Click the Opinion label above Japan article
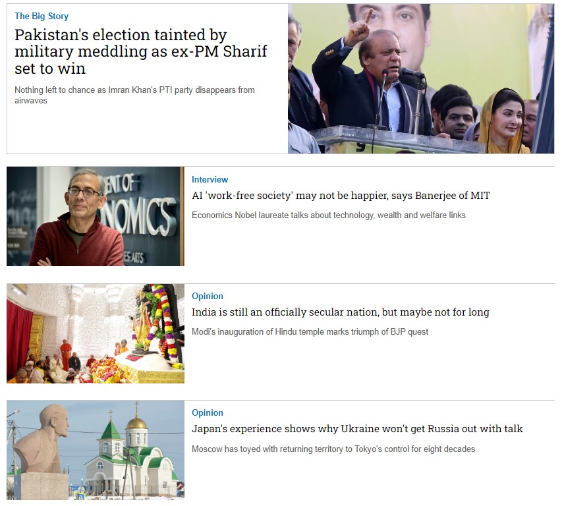The height and width of the screenshot is (506, 562). coord(207,412)
